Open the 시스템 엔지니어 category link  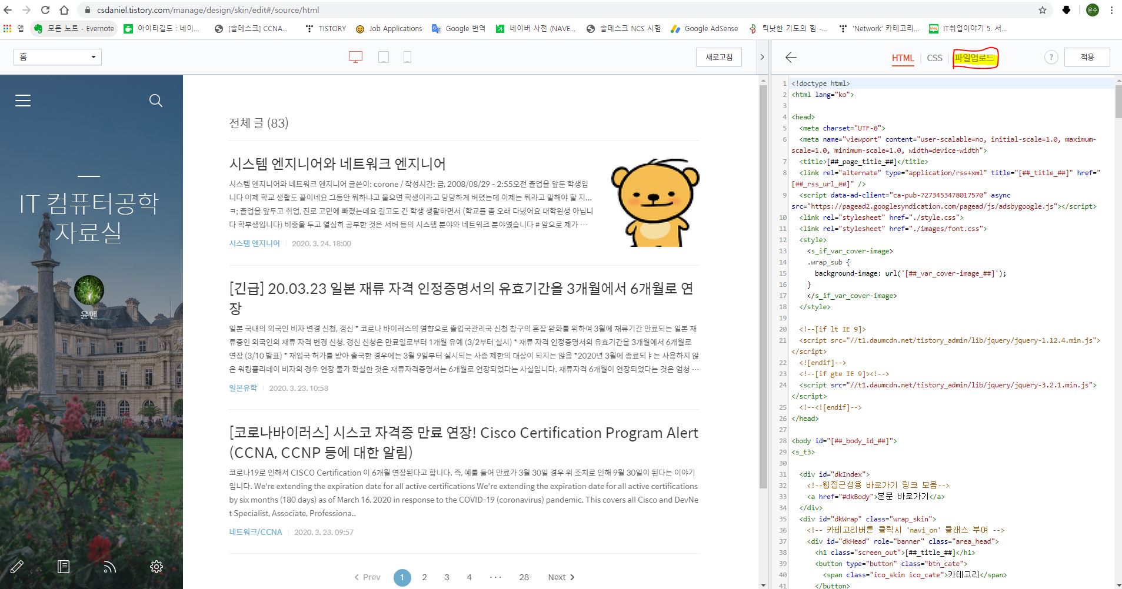pos(254,243)
